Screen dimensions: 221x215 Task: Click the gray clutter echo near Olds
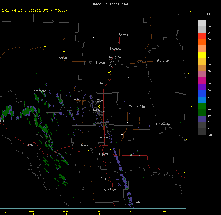(93, 104)
